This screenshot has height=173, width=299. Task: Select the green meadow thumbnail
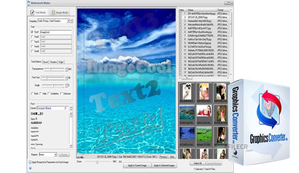coord(204,135)
